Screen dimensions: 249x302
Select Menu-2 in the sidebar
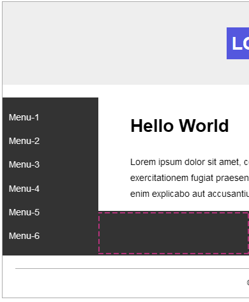[x=24, y=141]
